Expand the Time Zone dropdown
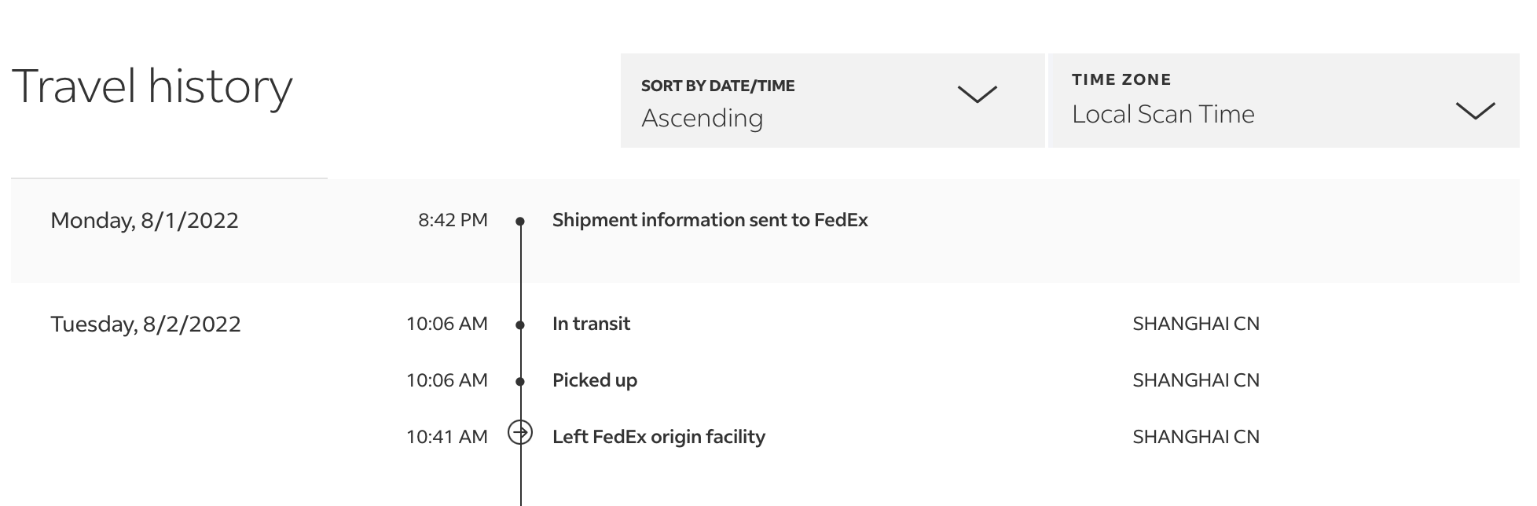Screen dimensions: 1537x506 1282,101
